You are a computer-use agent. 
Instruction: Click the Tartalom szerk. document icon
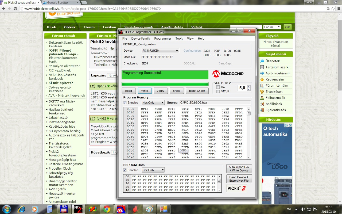click(262, 67)
